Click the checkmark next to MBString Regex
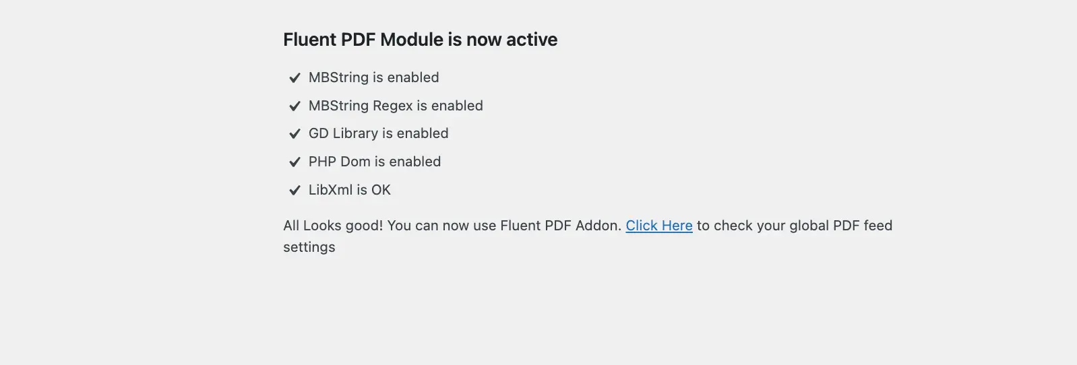 295,106
